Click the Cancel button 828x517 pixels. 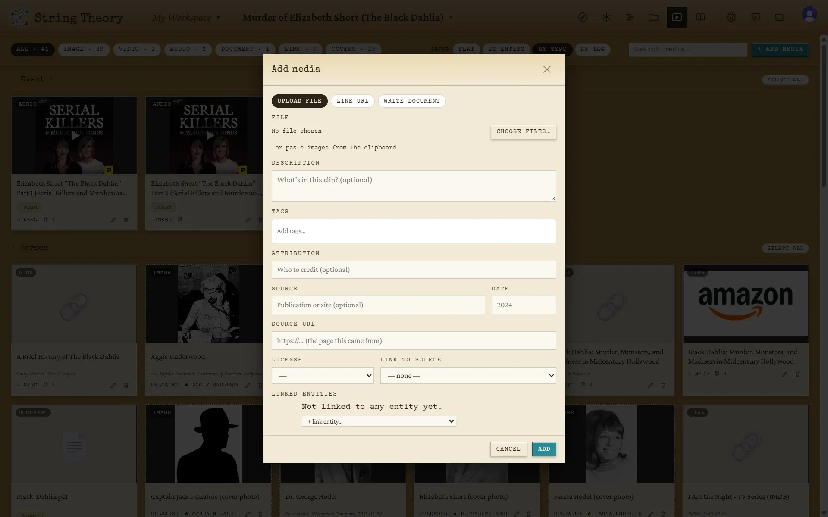point(508,449)
